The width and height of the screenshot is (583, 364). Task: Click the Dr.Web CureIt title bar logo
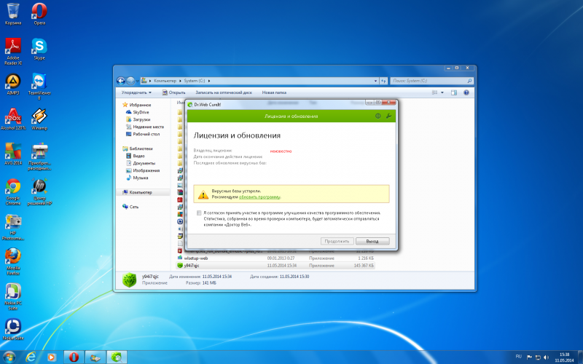click(190, 105)
